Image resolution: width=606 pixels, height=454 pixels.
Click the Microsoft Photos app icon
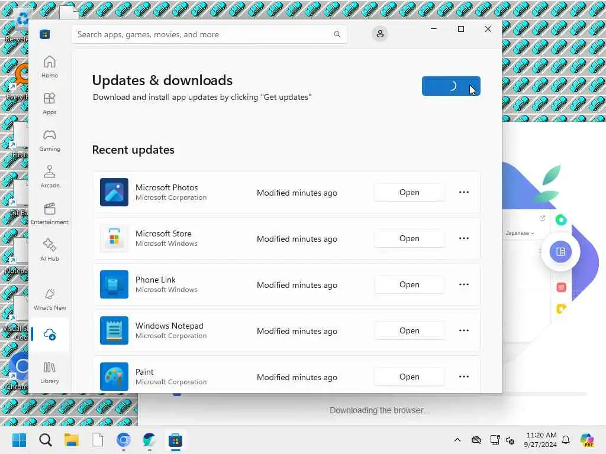114,192
